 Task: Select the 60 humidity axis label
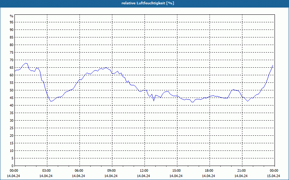pos(12,75)
